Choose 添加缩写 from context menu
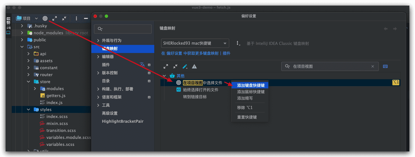This screenshot has width=415, height=157. (x=250, y=98)
